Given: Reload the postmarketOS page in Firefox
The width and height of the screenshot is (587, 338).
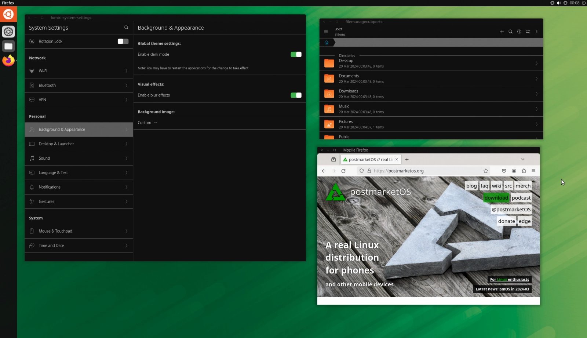Looking at the screenshot, I should pos(343,171).
